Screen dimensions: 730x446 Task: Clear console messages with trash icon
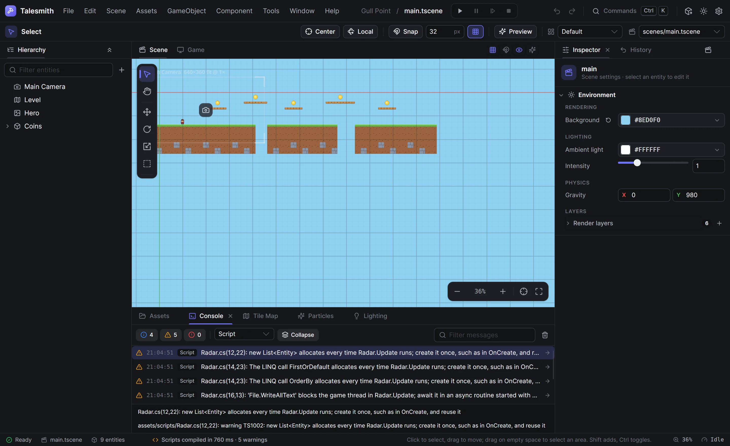[544, 335]
